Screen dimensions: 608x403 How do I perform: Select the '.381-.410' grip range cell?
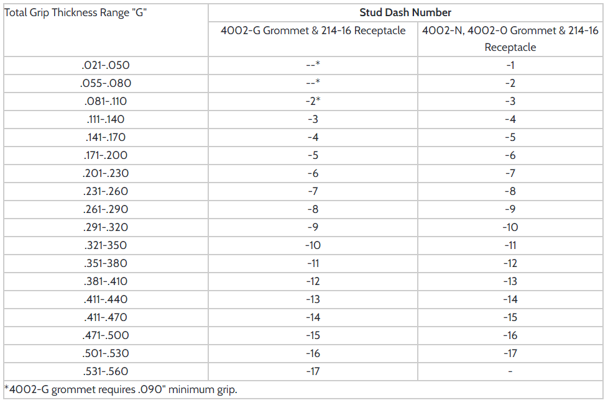point(106,281)
